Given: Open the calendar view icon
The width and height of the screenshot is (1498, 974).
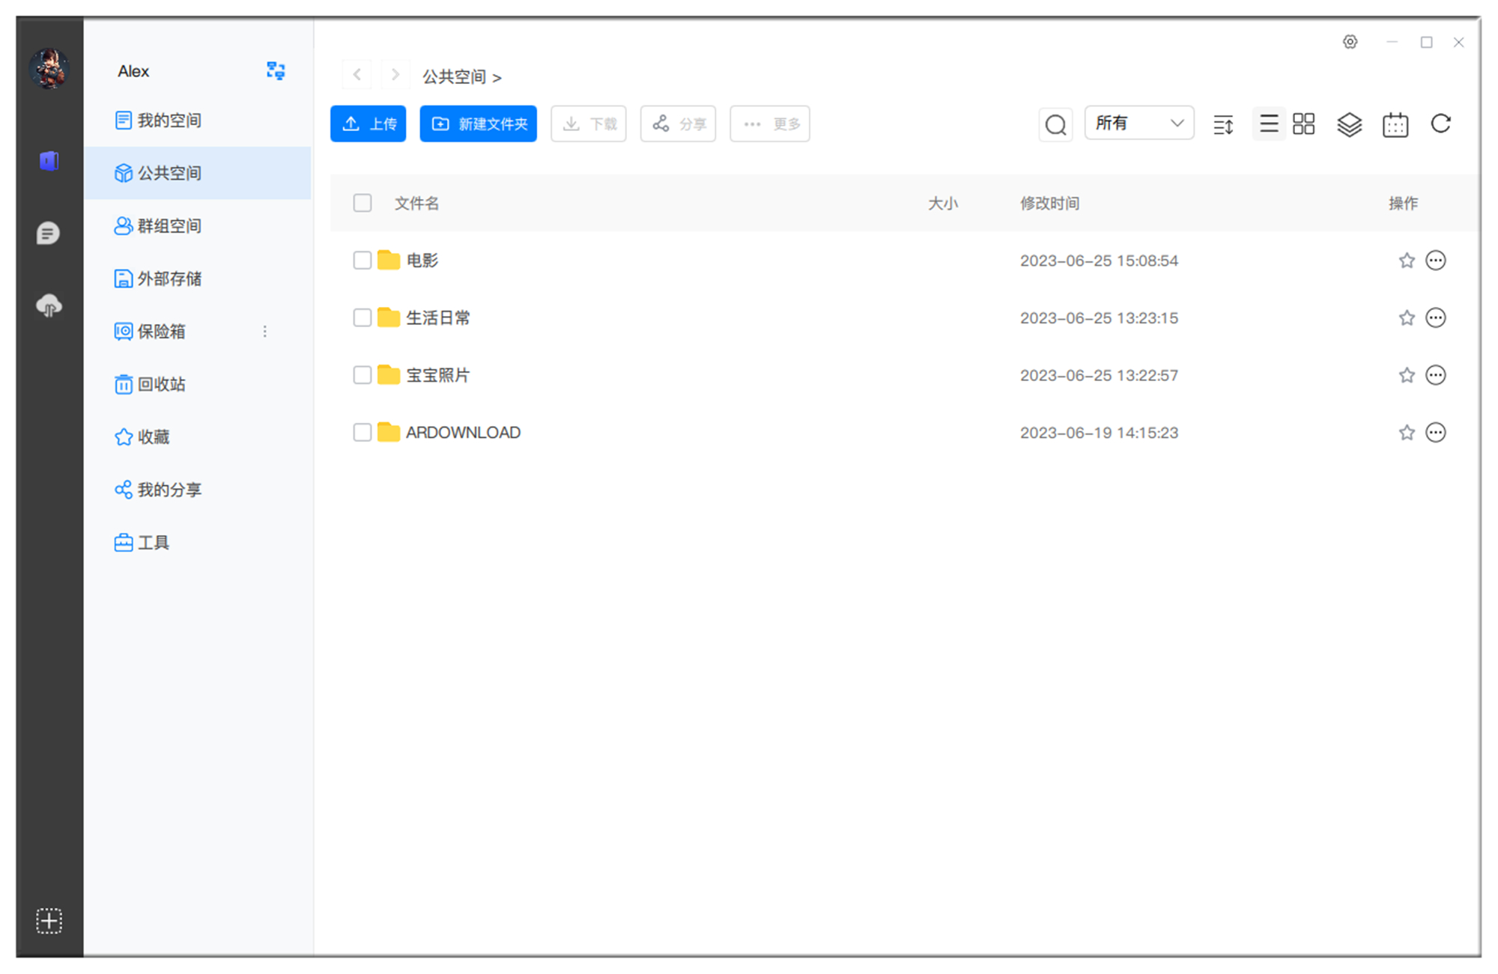Looking at the screenshot, I should (x=1395, y=124).
